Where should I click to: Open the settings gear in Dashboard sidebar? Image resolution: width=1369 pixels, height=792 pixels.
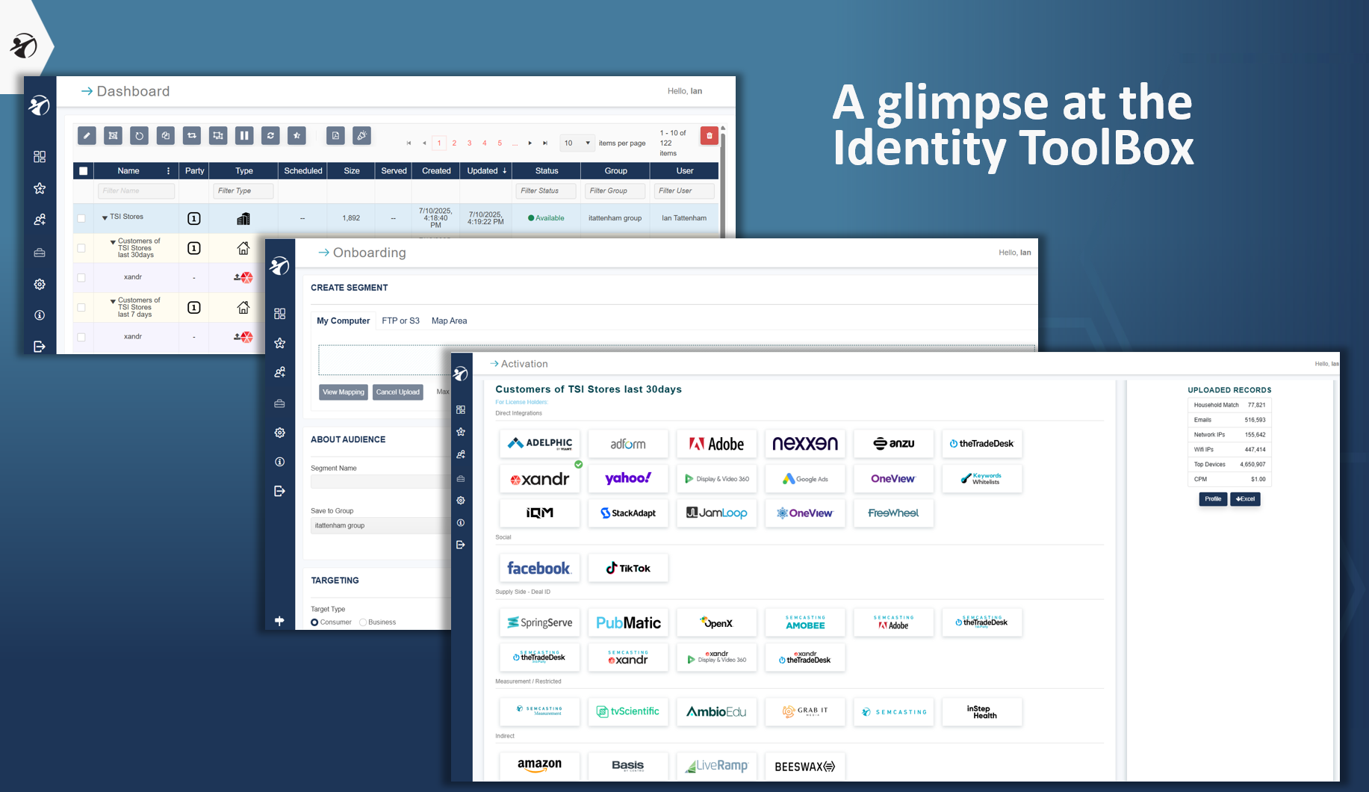[40, 284]
